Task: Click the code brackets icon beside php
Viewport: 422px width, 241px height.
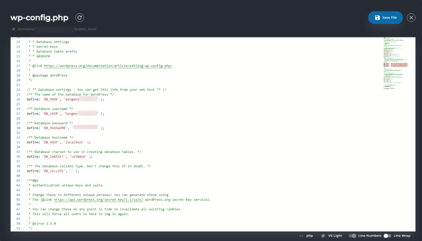Action: coord(301,236)
